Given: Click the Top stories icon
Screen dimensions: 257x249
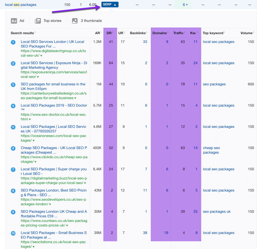Looking at the screenshot, I should [38, 21].
